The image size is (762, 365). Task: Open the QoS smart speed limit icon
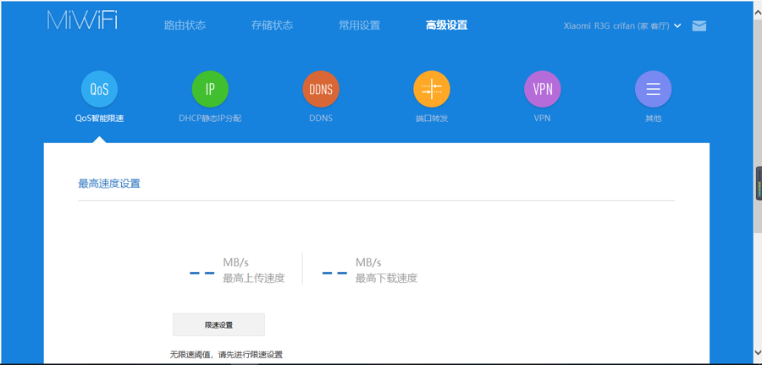pos(99,89)
